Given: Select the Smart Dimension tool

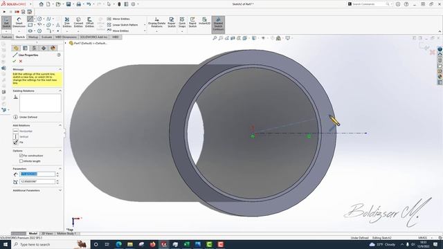Looking at the screenshot, I should [x=19, y=22].
